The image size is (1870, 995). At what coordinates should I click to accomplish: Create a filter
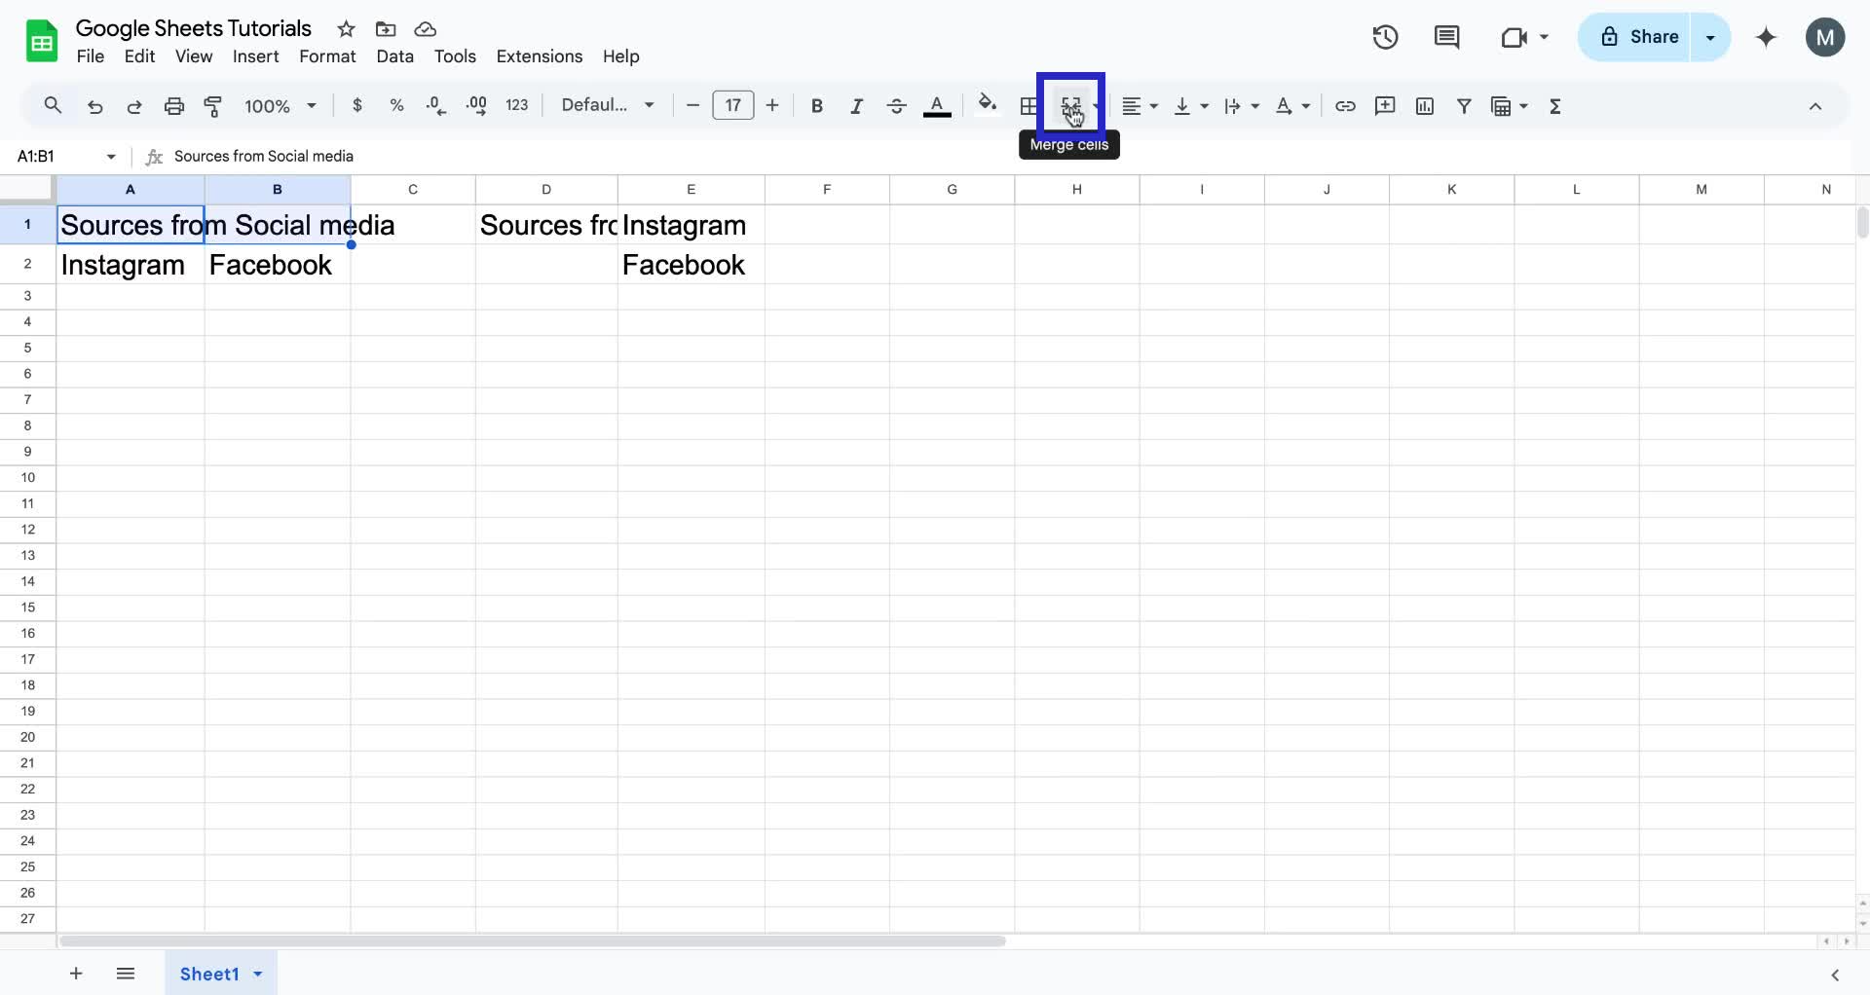pyautogui.click(x=1465, y=105)
